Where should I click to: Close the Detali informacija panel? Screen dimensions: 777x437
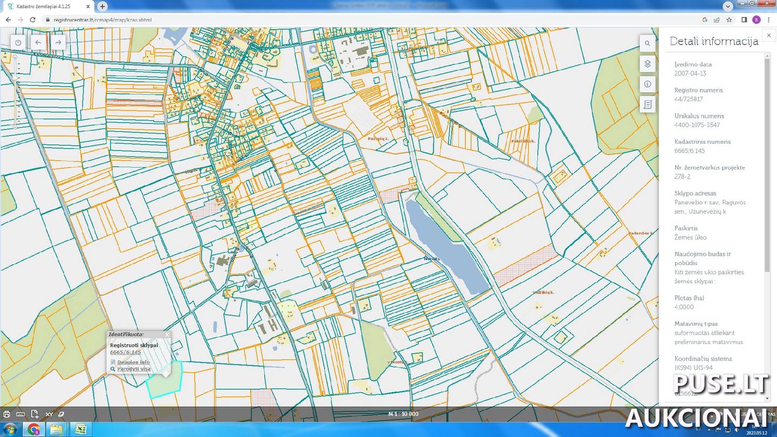pyautogui.click(x=769, y=36)
